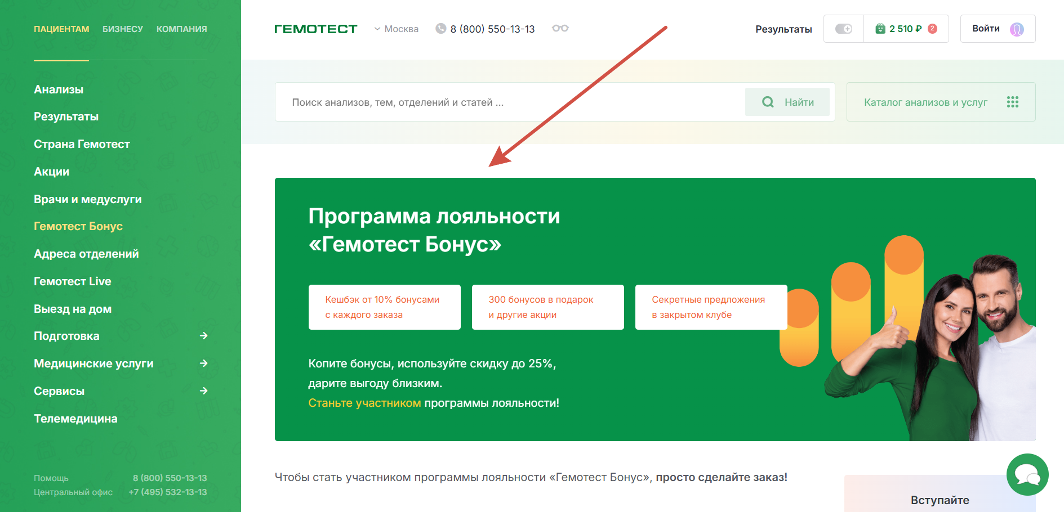Open Каталог анализов и услуг
Screen dimensions: 1064x512
(941, 102)
